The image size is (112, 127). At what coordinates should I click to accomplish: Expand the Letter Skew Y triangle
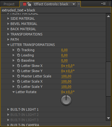click(x=13, y=71)
